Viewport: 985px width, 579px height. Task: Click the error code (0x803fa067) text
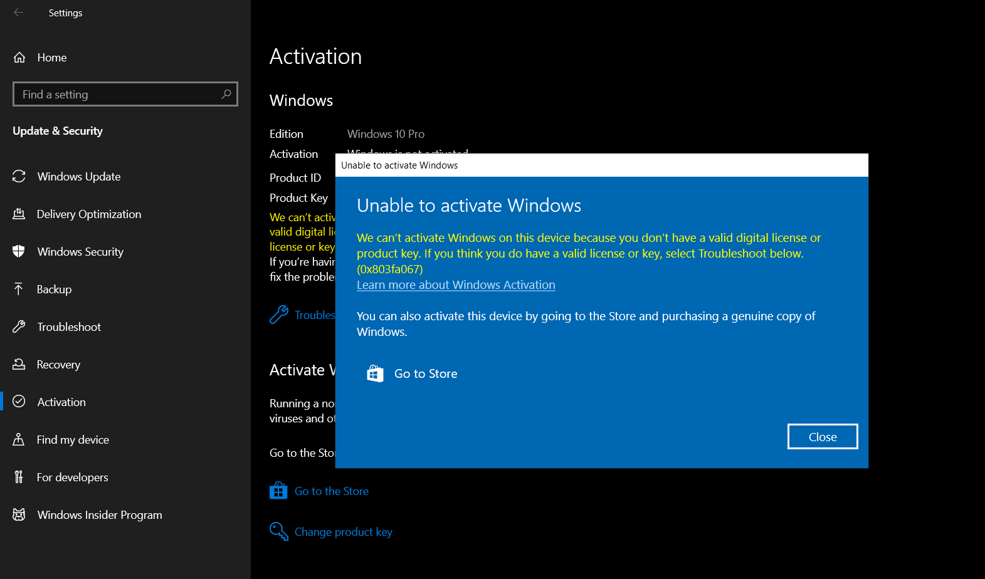(390, 269)
